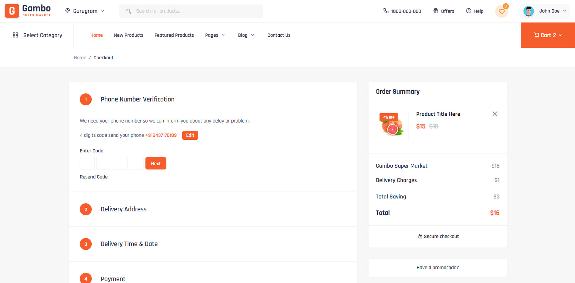Viewport: 575px width, 283px height.
Task: Remove product with the X icon
Action: tap(495, 114)
